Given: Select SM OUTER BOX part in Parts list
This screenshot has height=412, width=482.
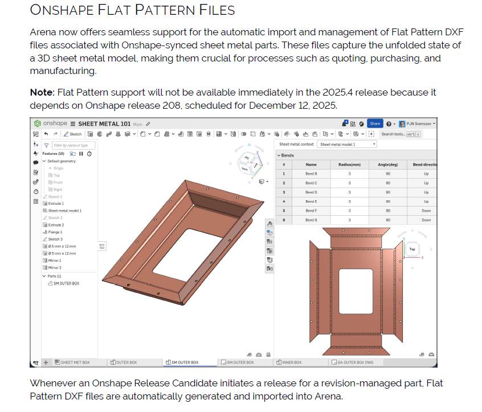Looking at the screenshot, I should (64, 283).
